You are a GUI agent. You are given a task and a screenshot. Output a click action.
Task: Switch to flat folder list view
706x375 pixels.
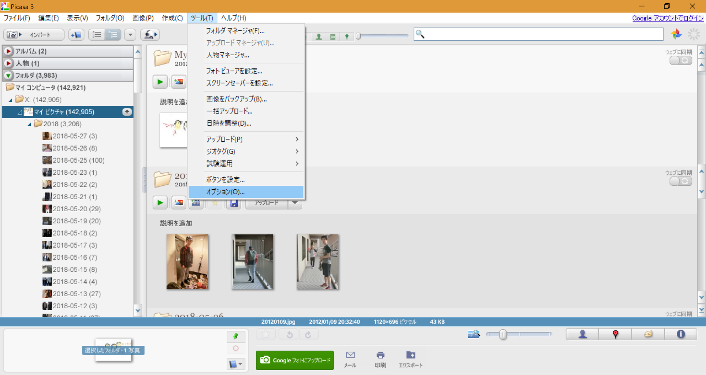pyautogui.click(x=97, y=35)
